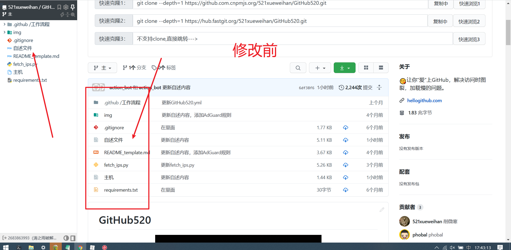511x250 pixels.
Task: Click the 复制中 button for 快速克隆1
Action: click(x=441, y=4)
